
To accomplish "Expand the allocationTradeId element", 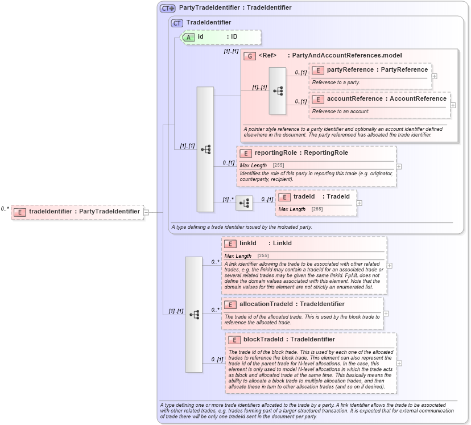I will pos(386,313).
